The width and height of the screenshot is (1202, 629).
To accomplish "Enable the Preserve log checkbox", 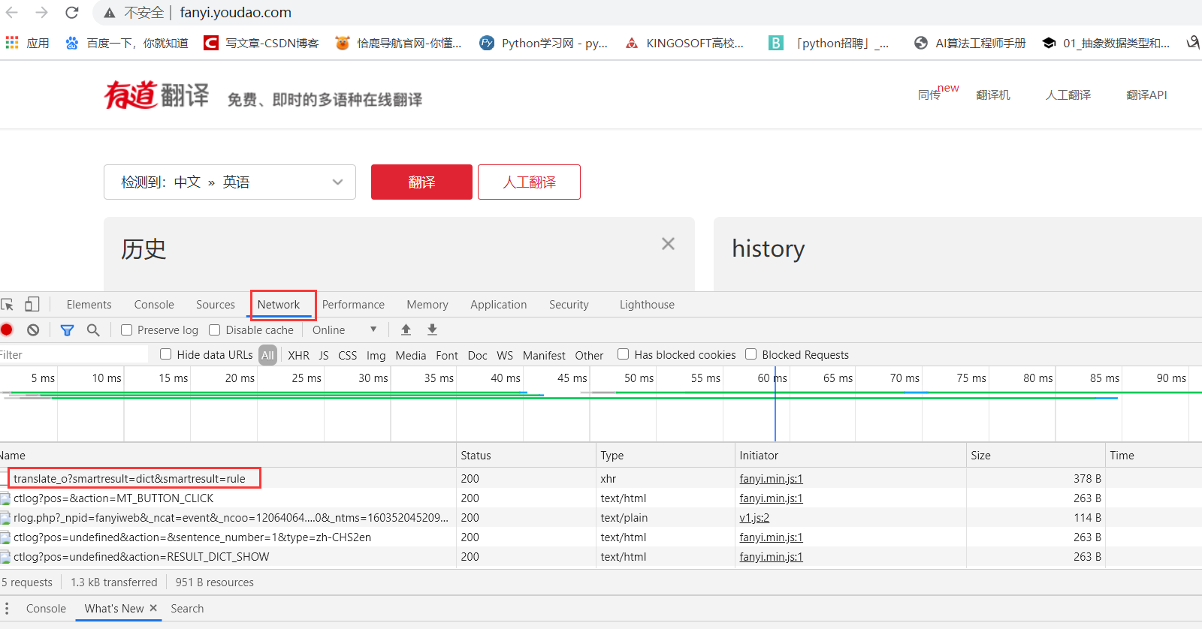I will point(127,330).
